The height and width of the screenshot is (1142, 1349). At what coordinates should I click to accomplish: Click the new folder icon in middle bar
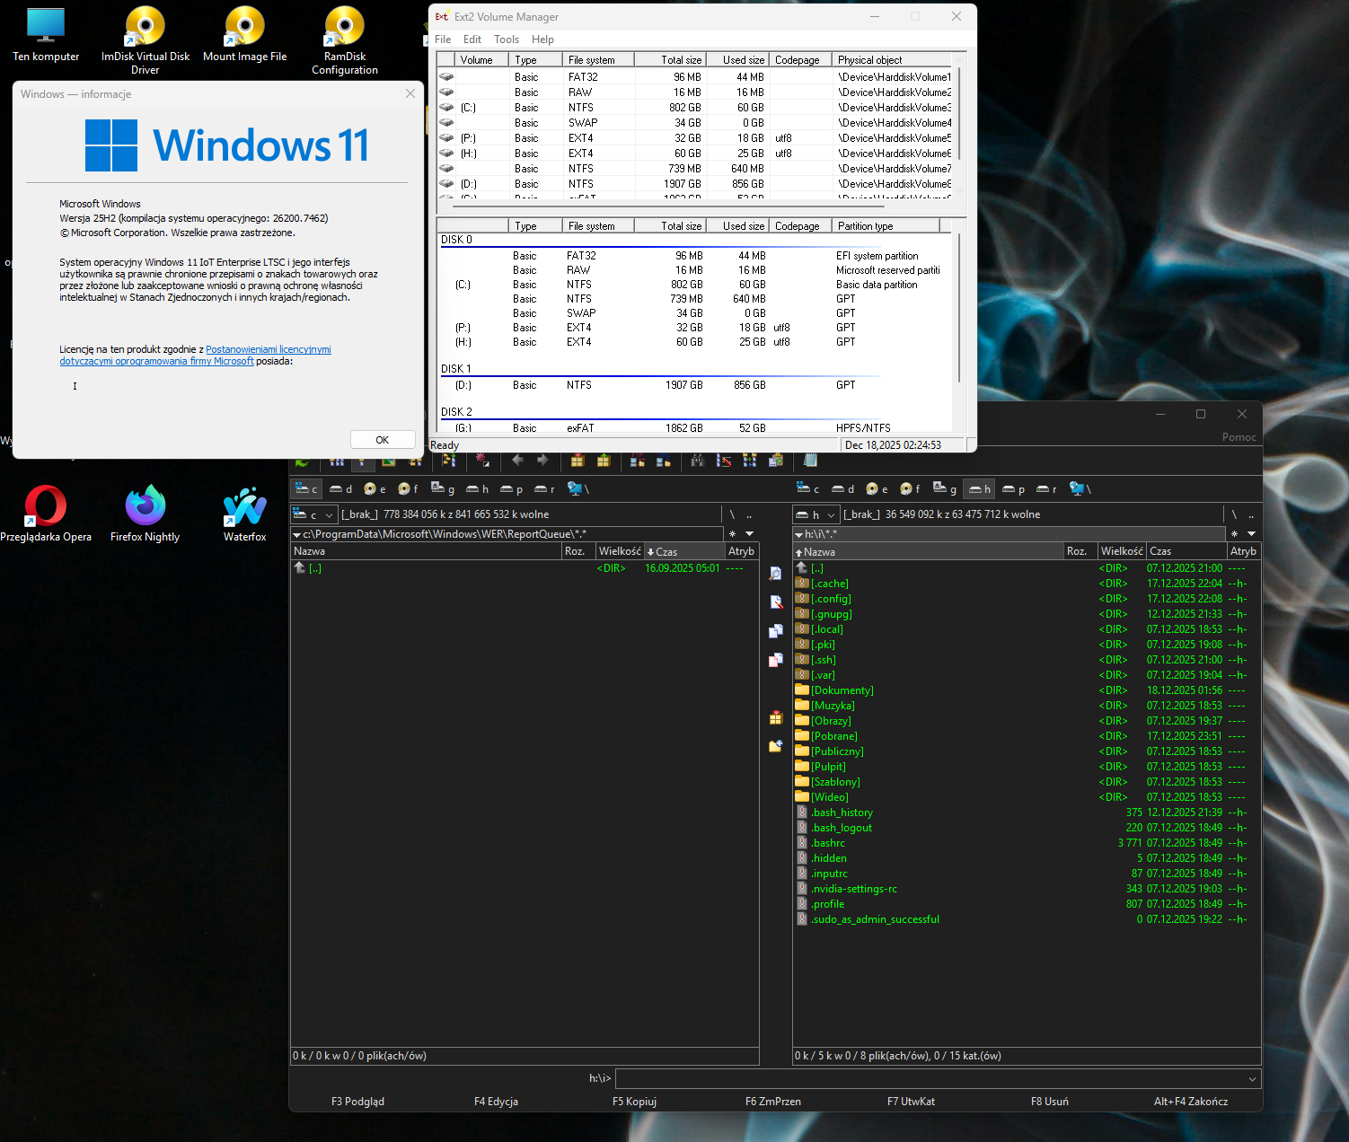776,746
